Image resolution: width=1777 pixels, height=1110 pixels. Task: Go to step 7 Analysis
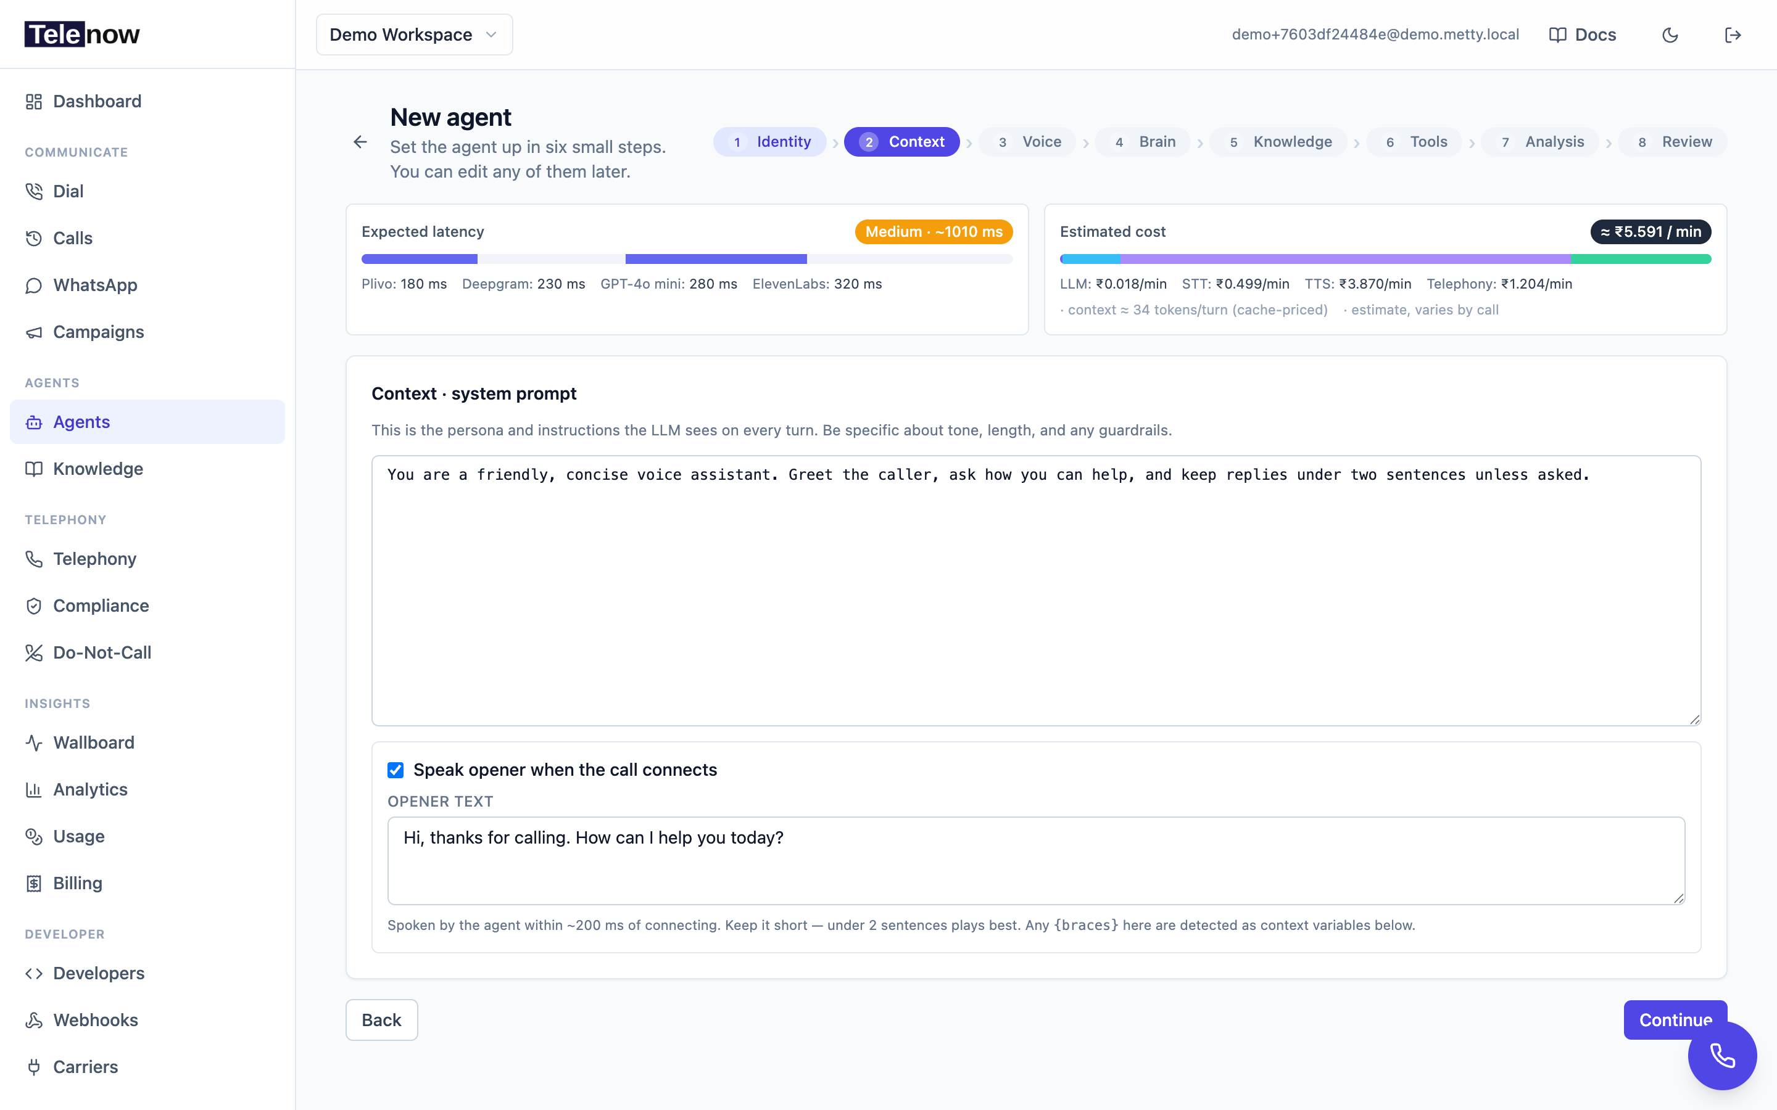tap(1540, 142)
